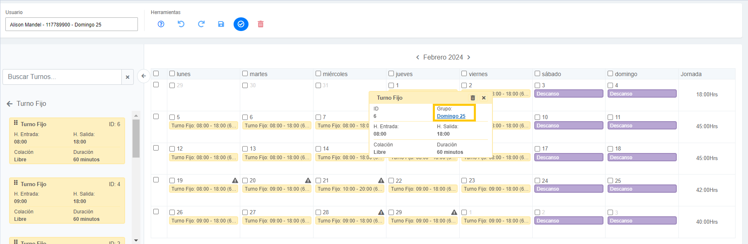Select the checkbox for day 19
The image size is (748, 244).
click(172, 180)
